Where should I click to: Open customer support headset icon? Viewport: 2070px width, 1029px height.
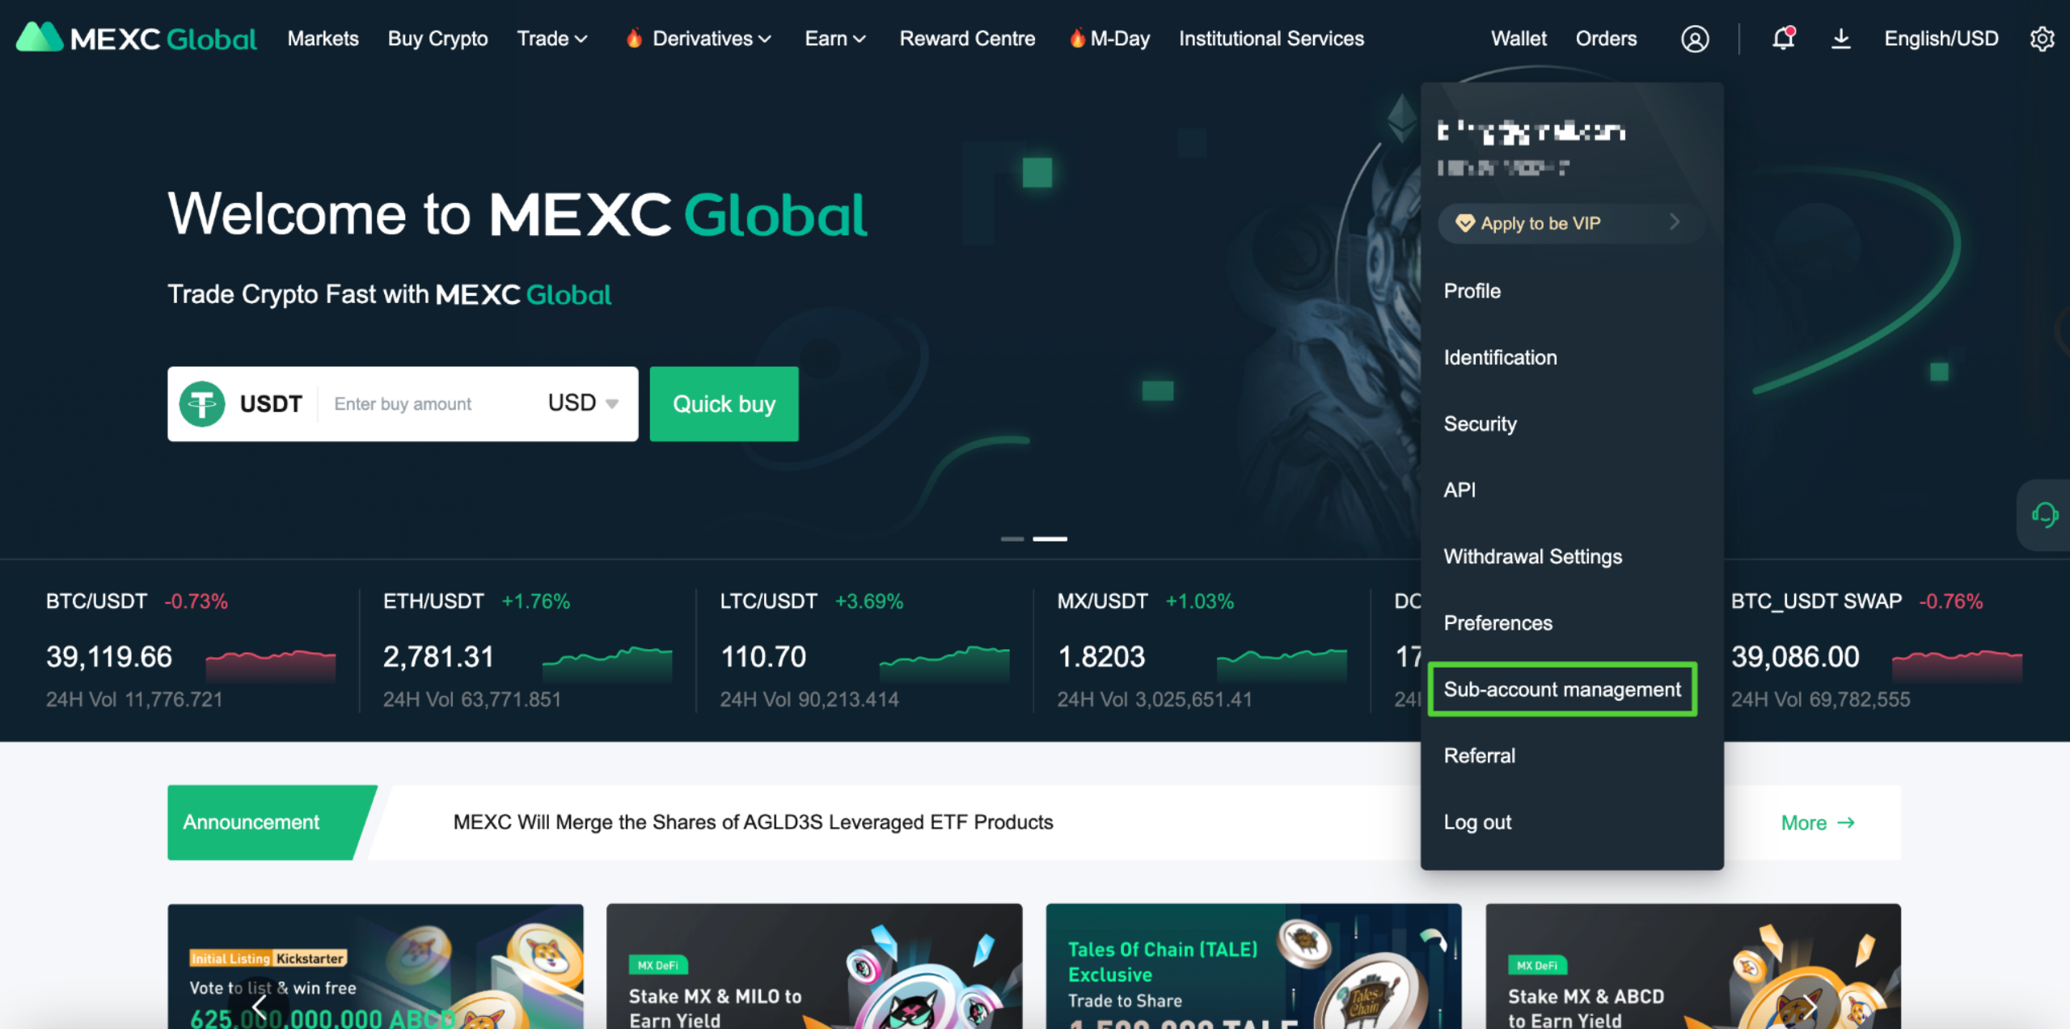2044,515
